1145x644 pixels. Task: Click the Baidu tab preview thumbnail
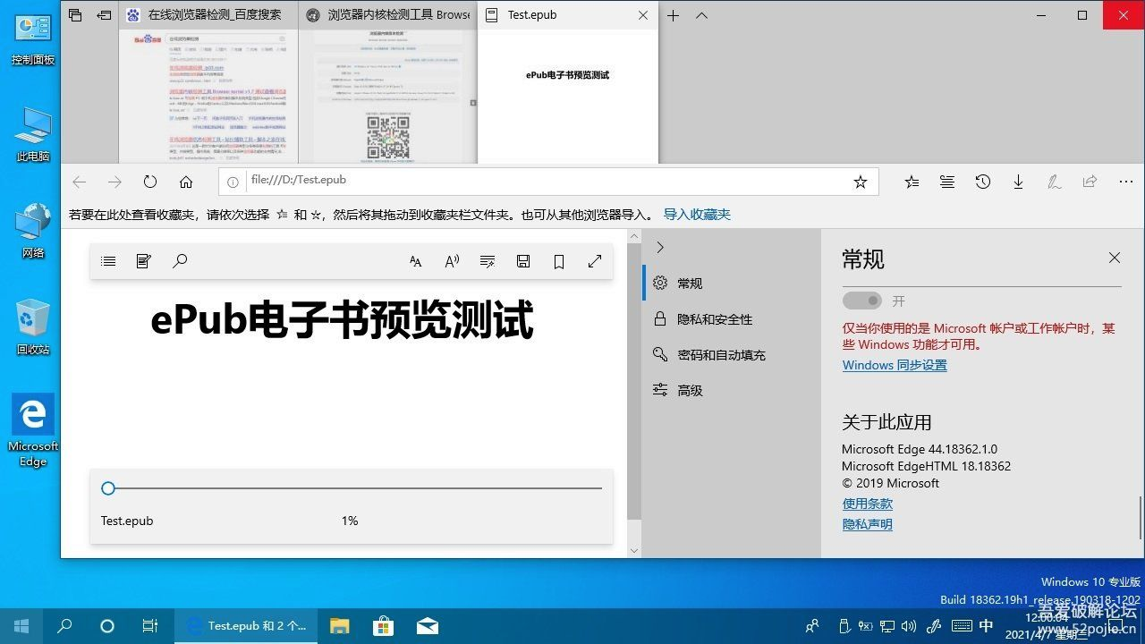pos(208,97)
